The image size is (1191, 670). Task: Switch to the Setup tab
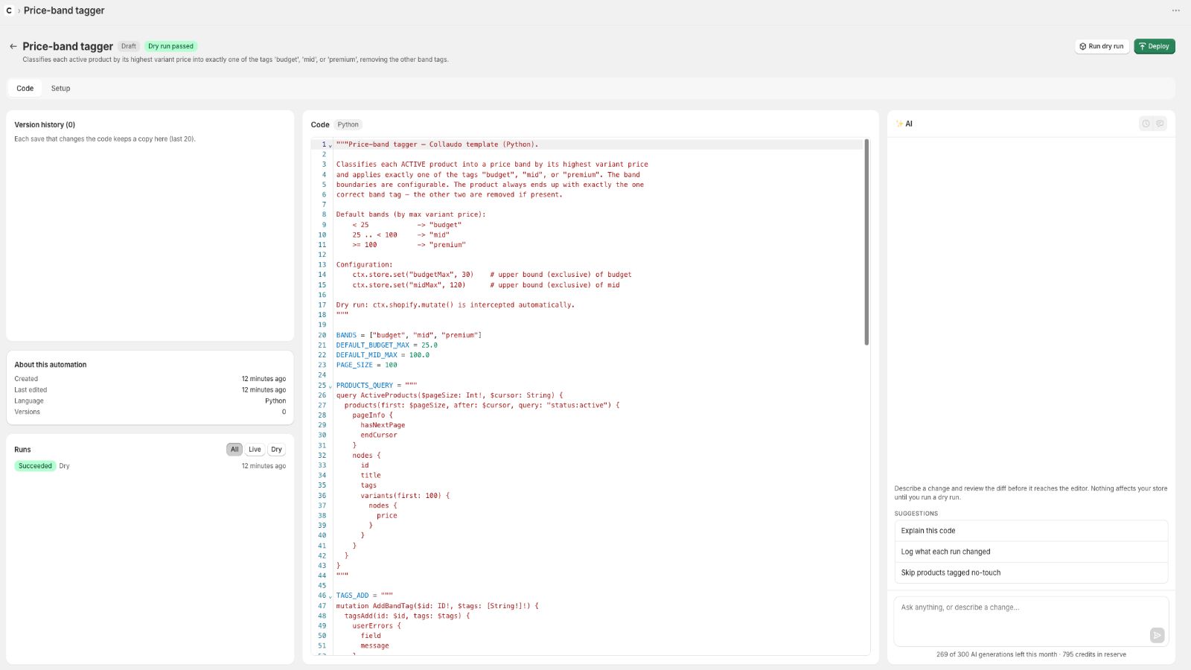pyautogui.click(x=60, y=88)
